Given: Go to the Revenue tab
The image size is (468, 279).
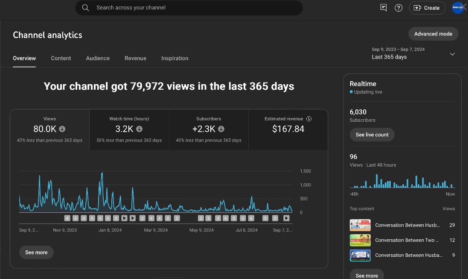Looking at the screenshot, I should 135,58.
